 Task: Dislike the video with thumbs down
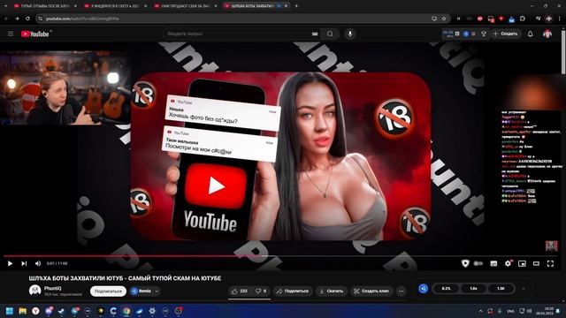pos(261,291)
